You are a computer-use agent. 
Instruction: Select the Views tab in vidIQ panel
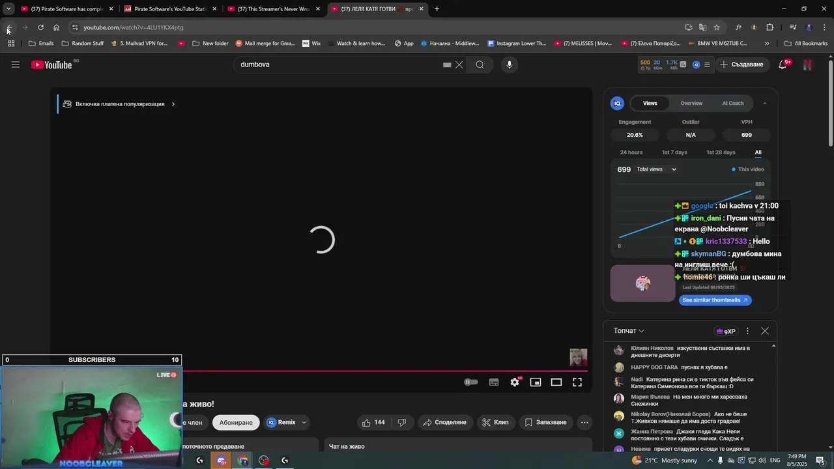click(x=650, y=103)
